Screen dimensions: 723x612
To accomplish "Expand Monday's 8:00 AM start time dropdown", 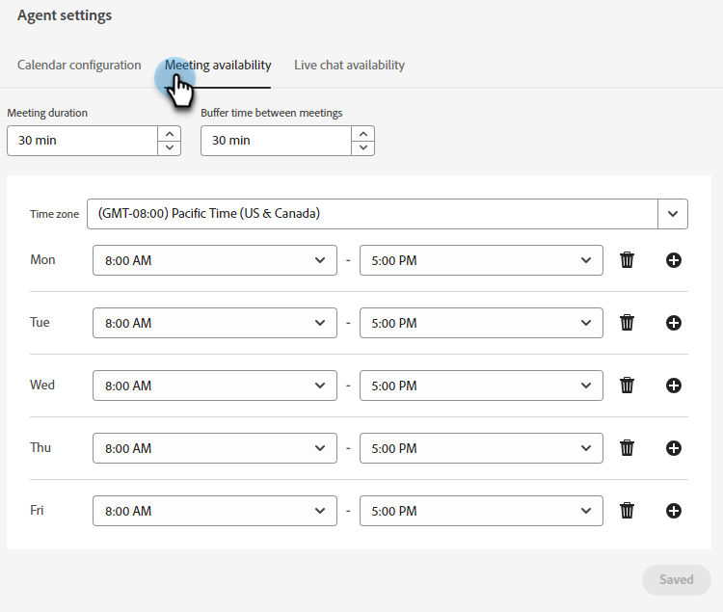I will click(214, 260).
